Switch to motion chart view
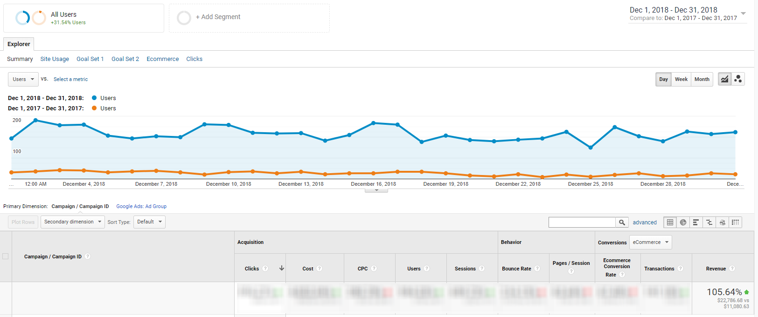The width and height of the screenshot is (758, 317). [x=738, y=79]
